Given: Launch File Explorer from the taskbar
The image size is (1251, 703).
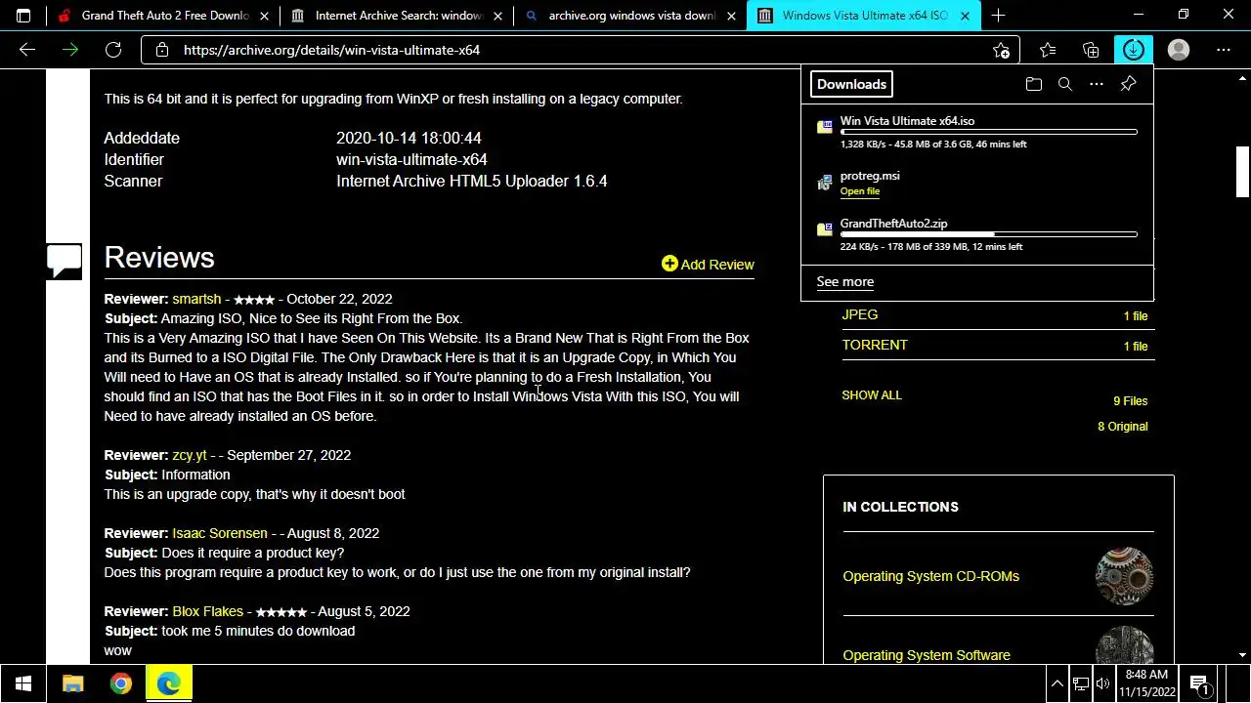Looking at the screenshot, I should 73,683.
